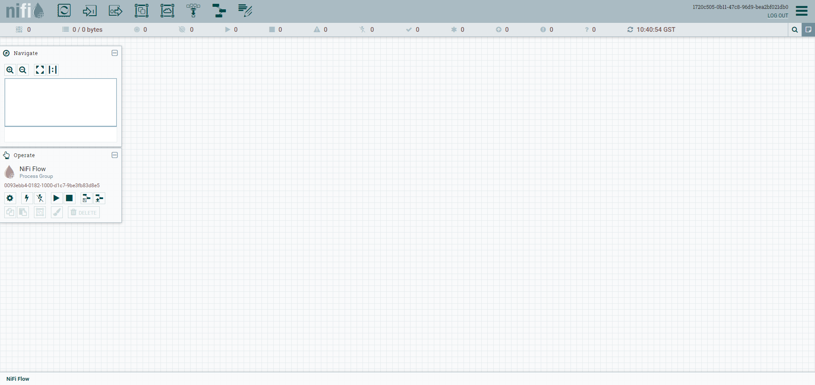The height and width of the screenshot is (385, 815).
Task: Select the Process Group component icon
Action: point(141,11)
